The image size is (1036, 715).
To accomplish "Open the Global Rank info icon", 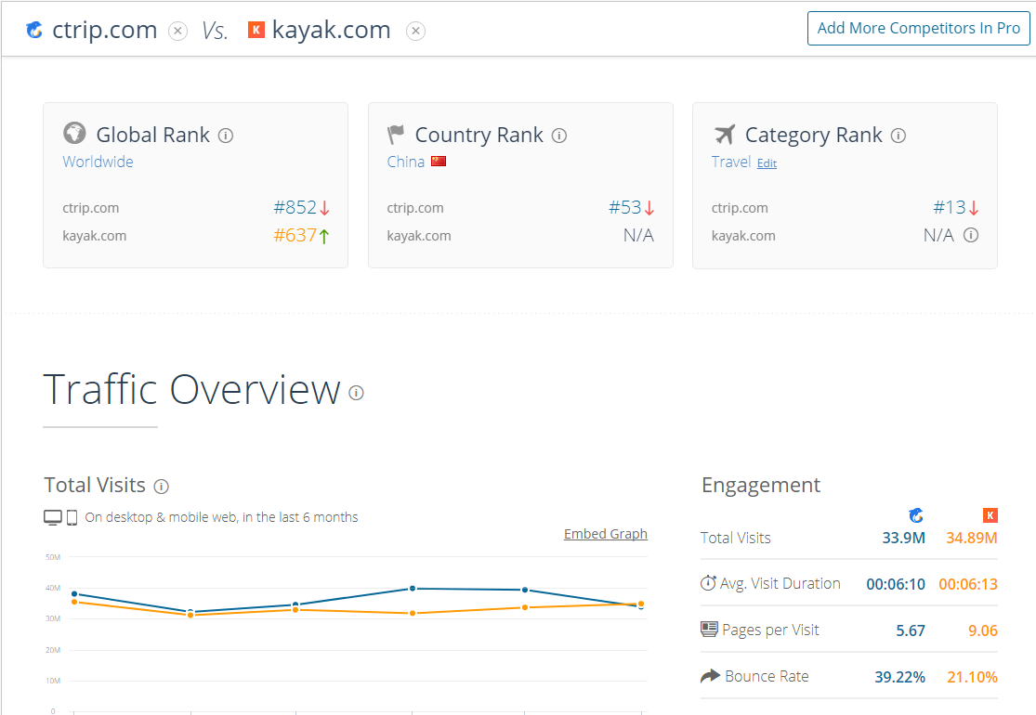I will pos(226,136).
